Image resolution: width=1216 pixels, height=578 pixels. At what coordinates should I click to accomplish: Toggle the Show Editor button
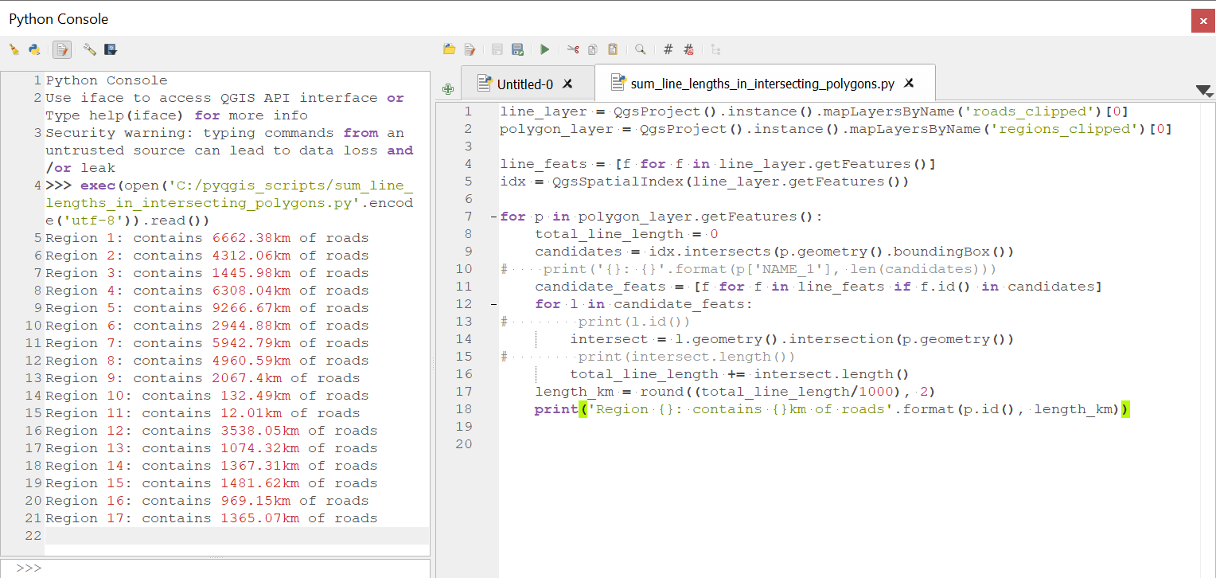click(61, 49)
